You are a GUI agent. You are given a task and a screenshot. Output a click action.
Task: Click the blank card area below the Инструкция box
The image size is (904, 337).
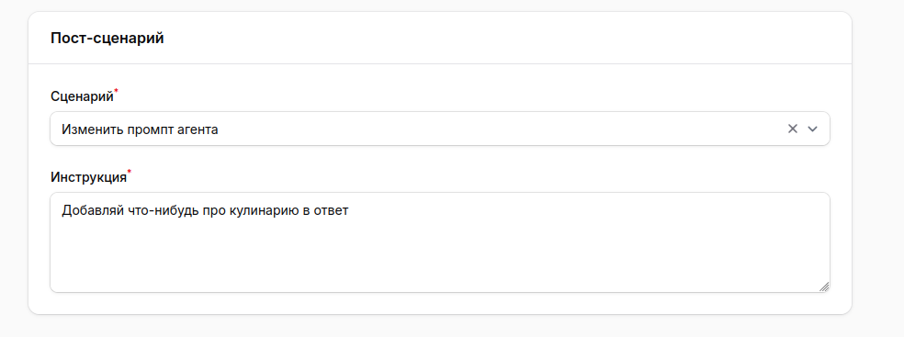(440, 304)
